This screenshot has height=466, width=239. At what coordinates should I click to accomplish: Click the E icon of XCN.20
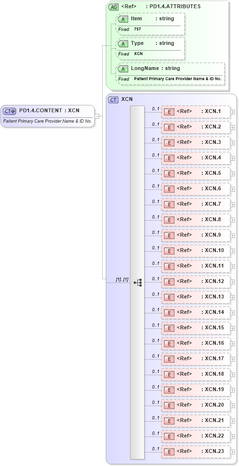(169, 406)
